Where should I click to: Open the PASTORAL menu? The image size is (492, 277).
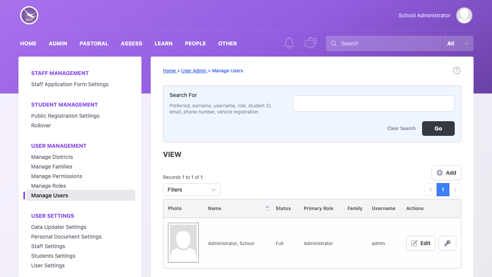(94, 43)
